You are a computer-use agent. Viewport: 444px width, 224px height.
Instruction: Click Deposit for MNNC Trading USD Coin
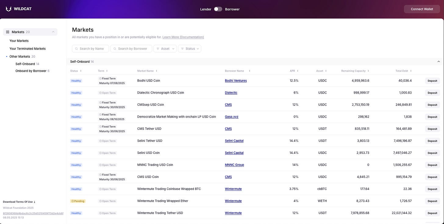pos(432,165)
